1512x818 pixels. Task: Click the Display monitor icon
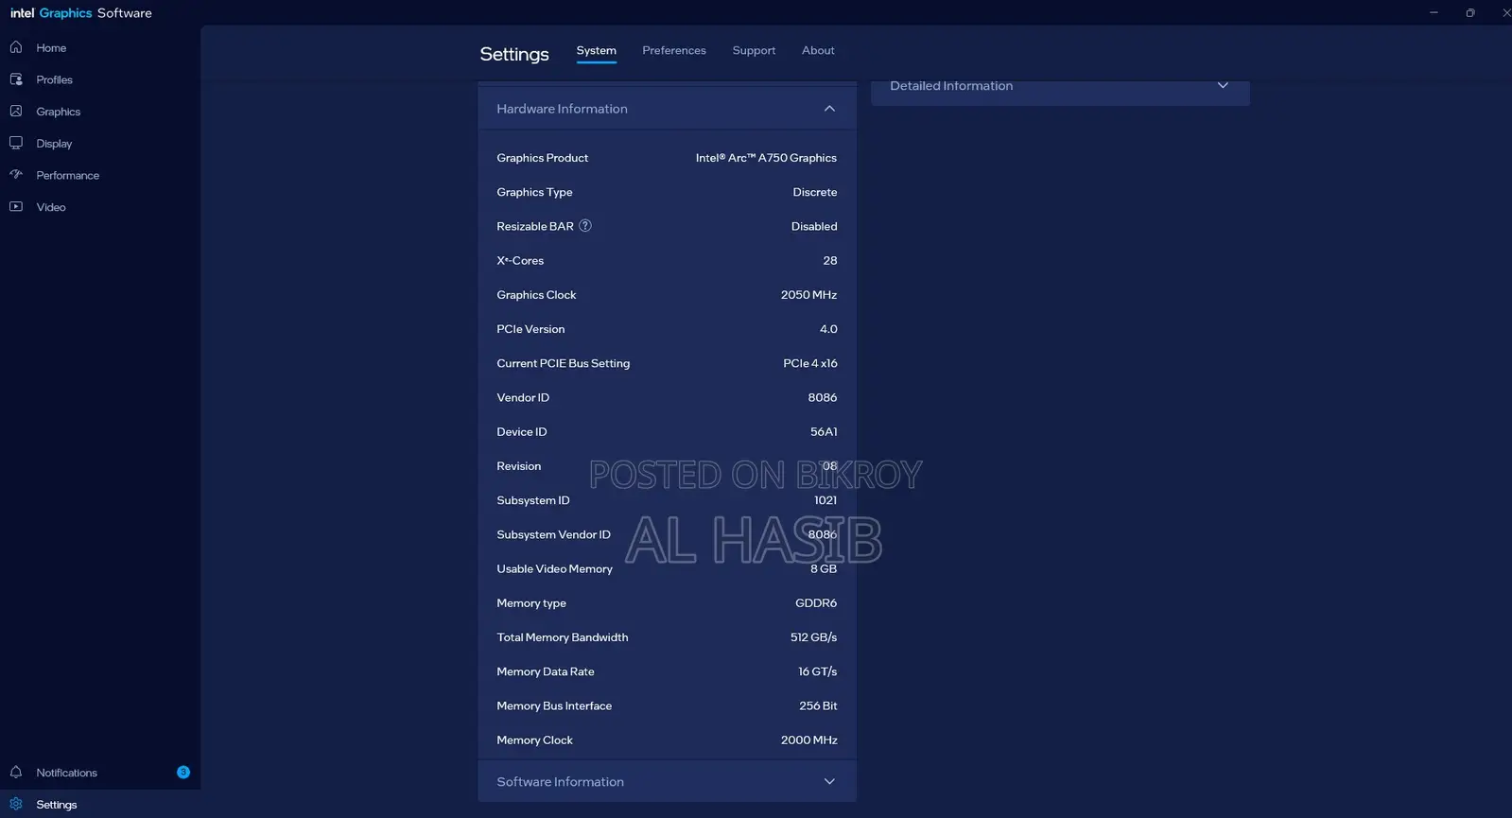(16, 143)
